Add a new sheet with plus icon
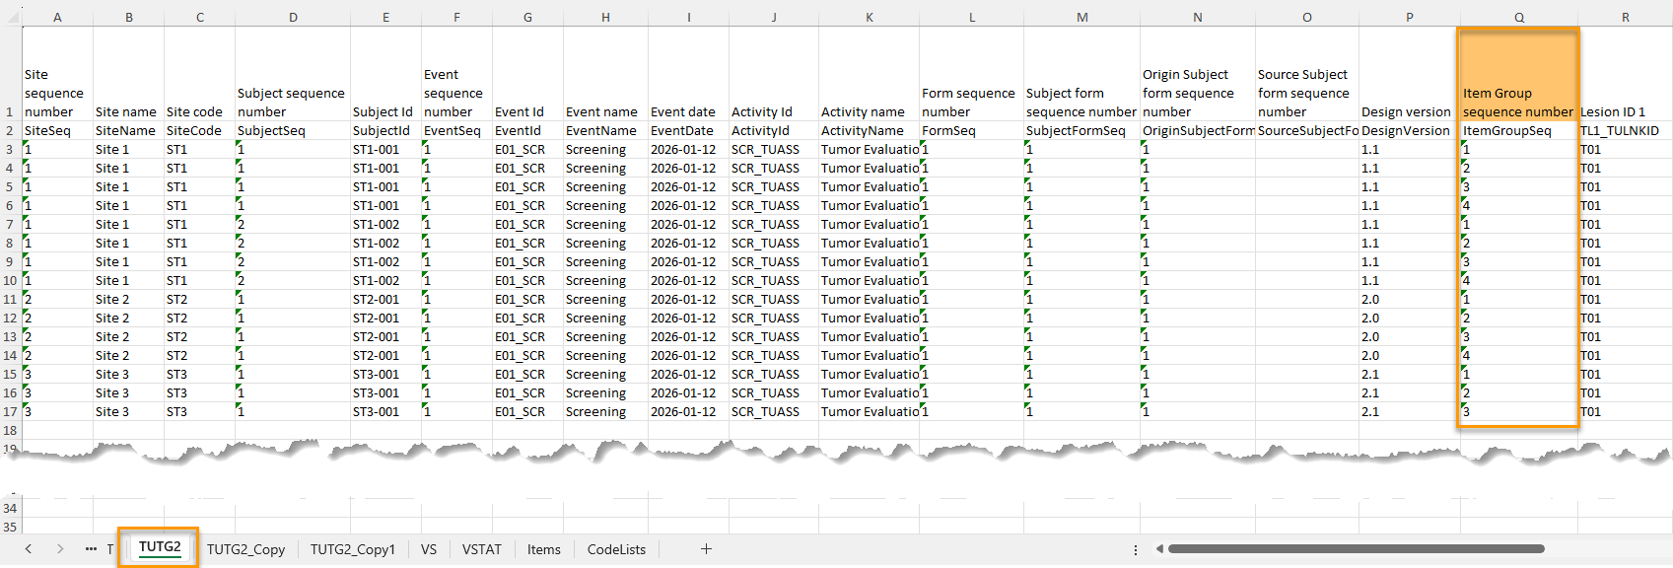1673x568 pixels. coord(706,549)
